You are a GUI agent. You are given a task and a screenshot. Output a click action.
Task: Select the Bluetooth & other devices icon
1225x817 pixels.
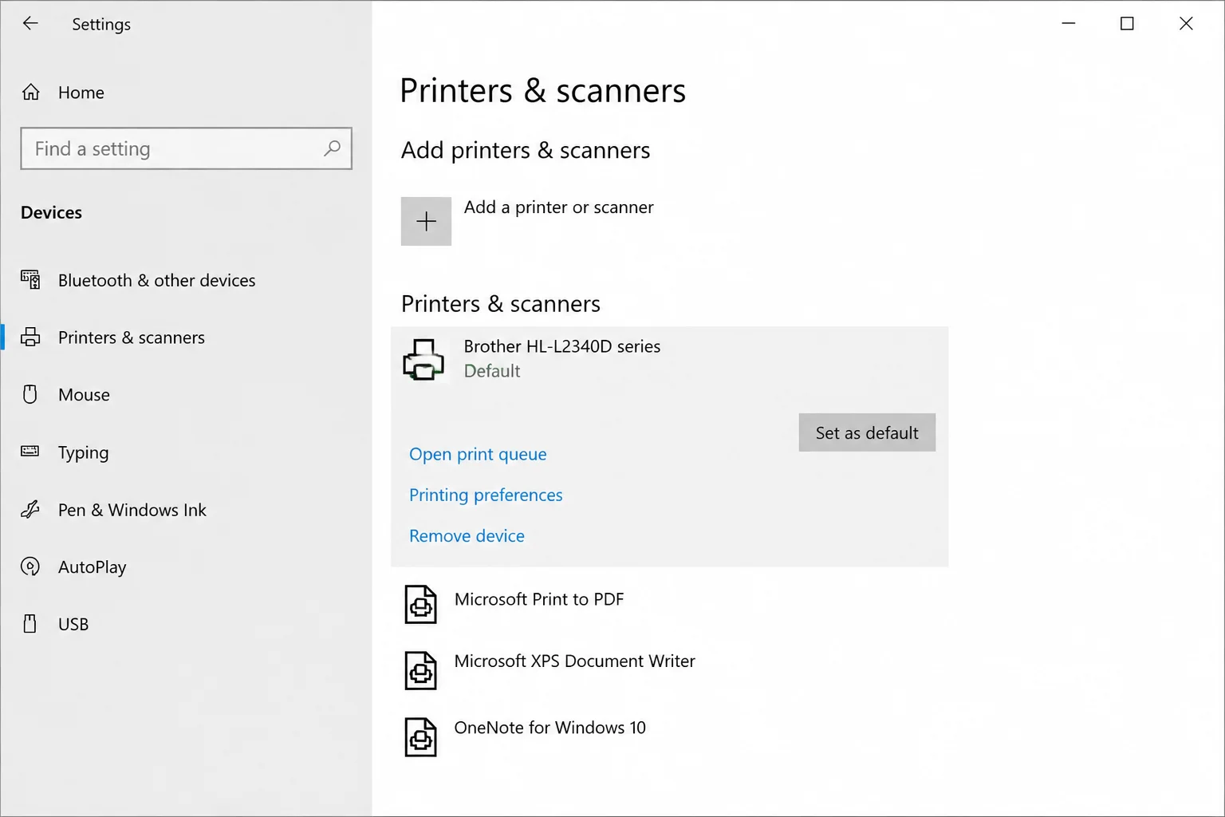click(30, 280)
